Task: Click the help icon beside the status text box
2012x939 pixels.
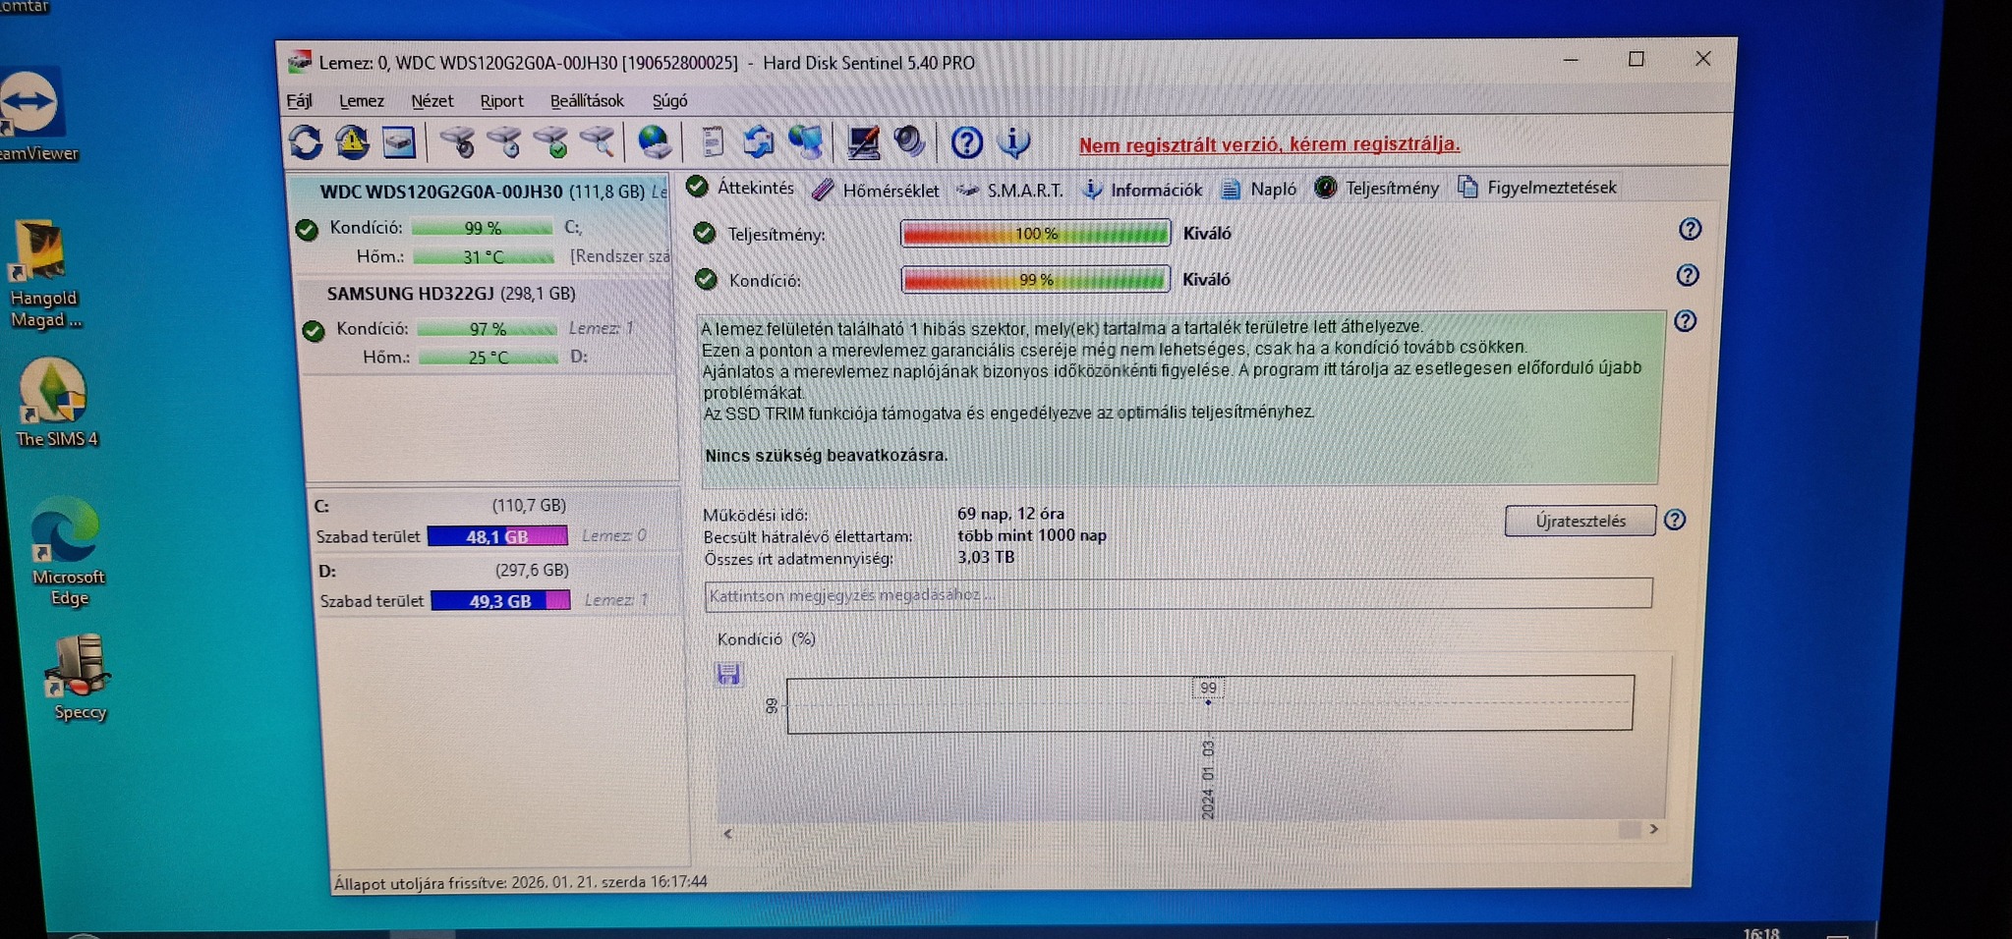Action: point(1685,321)
